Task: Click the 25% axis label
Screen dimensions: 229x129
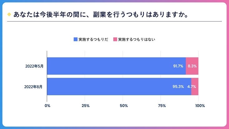Action: [85, 106]
